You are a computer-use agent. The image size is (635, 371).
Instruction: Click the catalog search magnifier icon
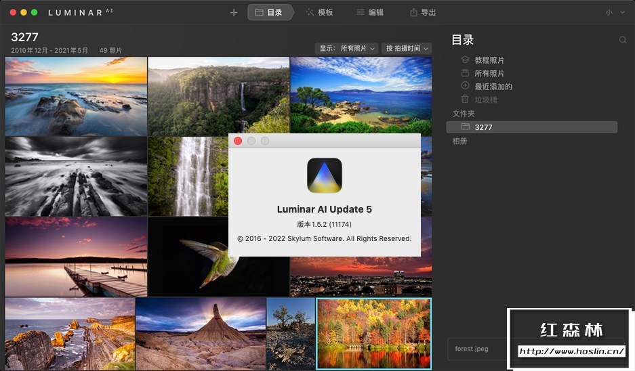pos(623,40)
